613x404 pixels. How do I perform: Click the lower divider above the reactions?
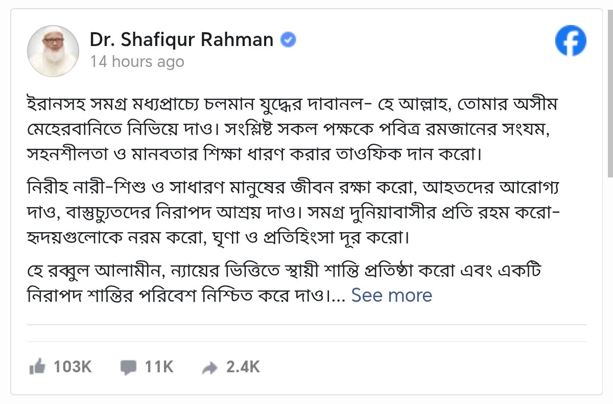306,342
